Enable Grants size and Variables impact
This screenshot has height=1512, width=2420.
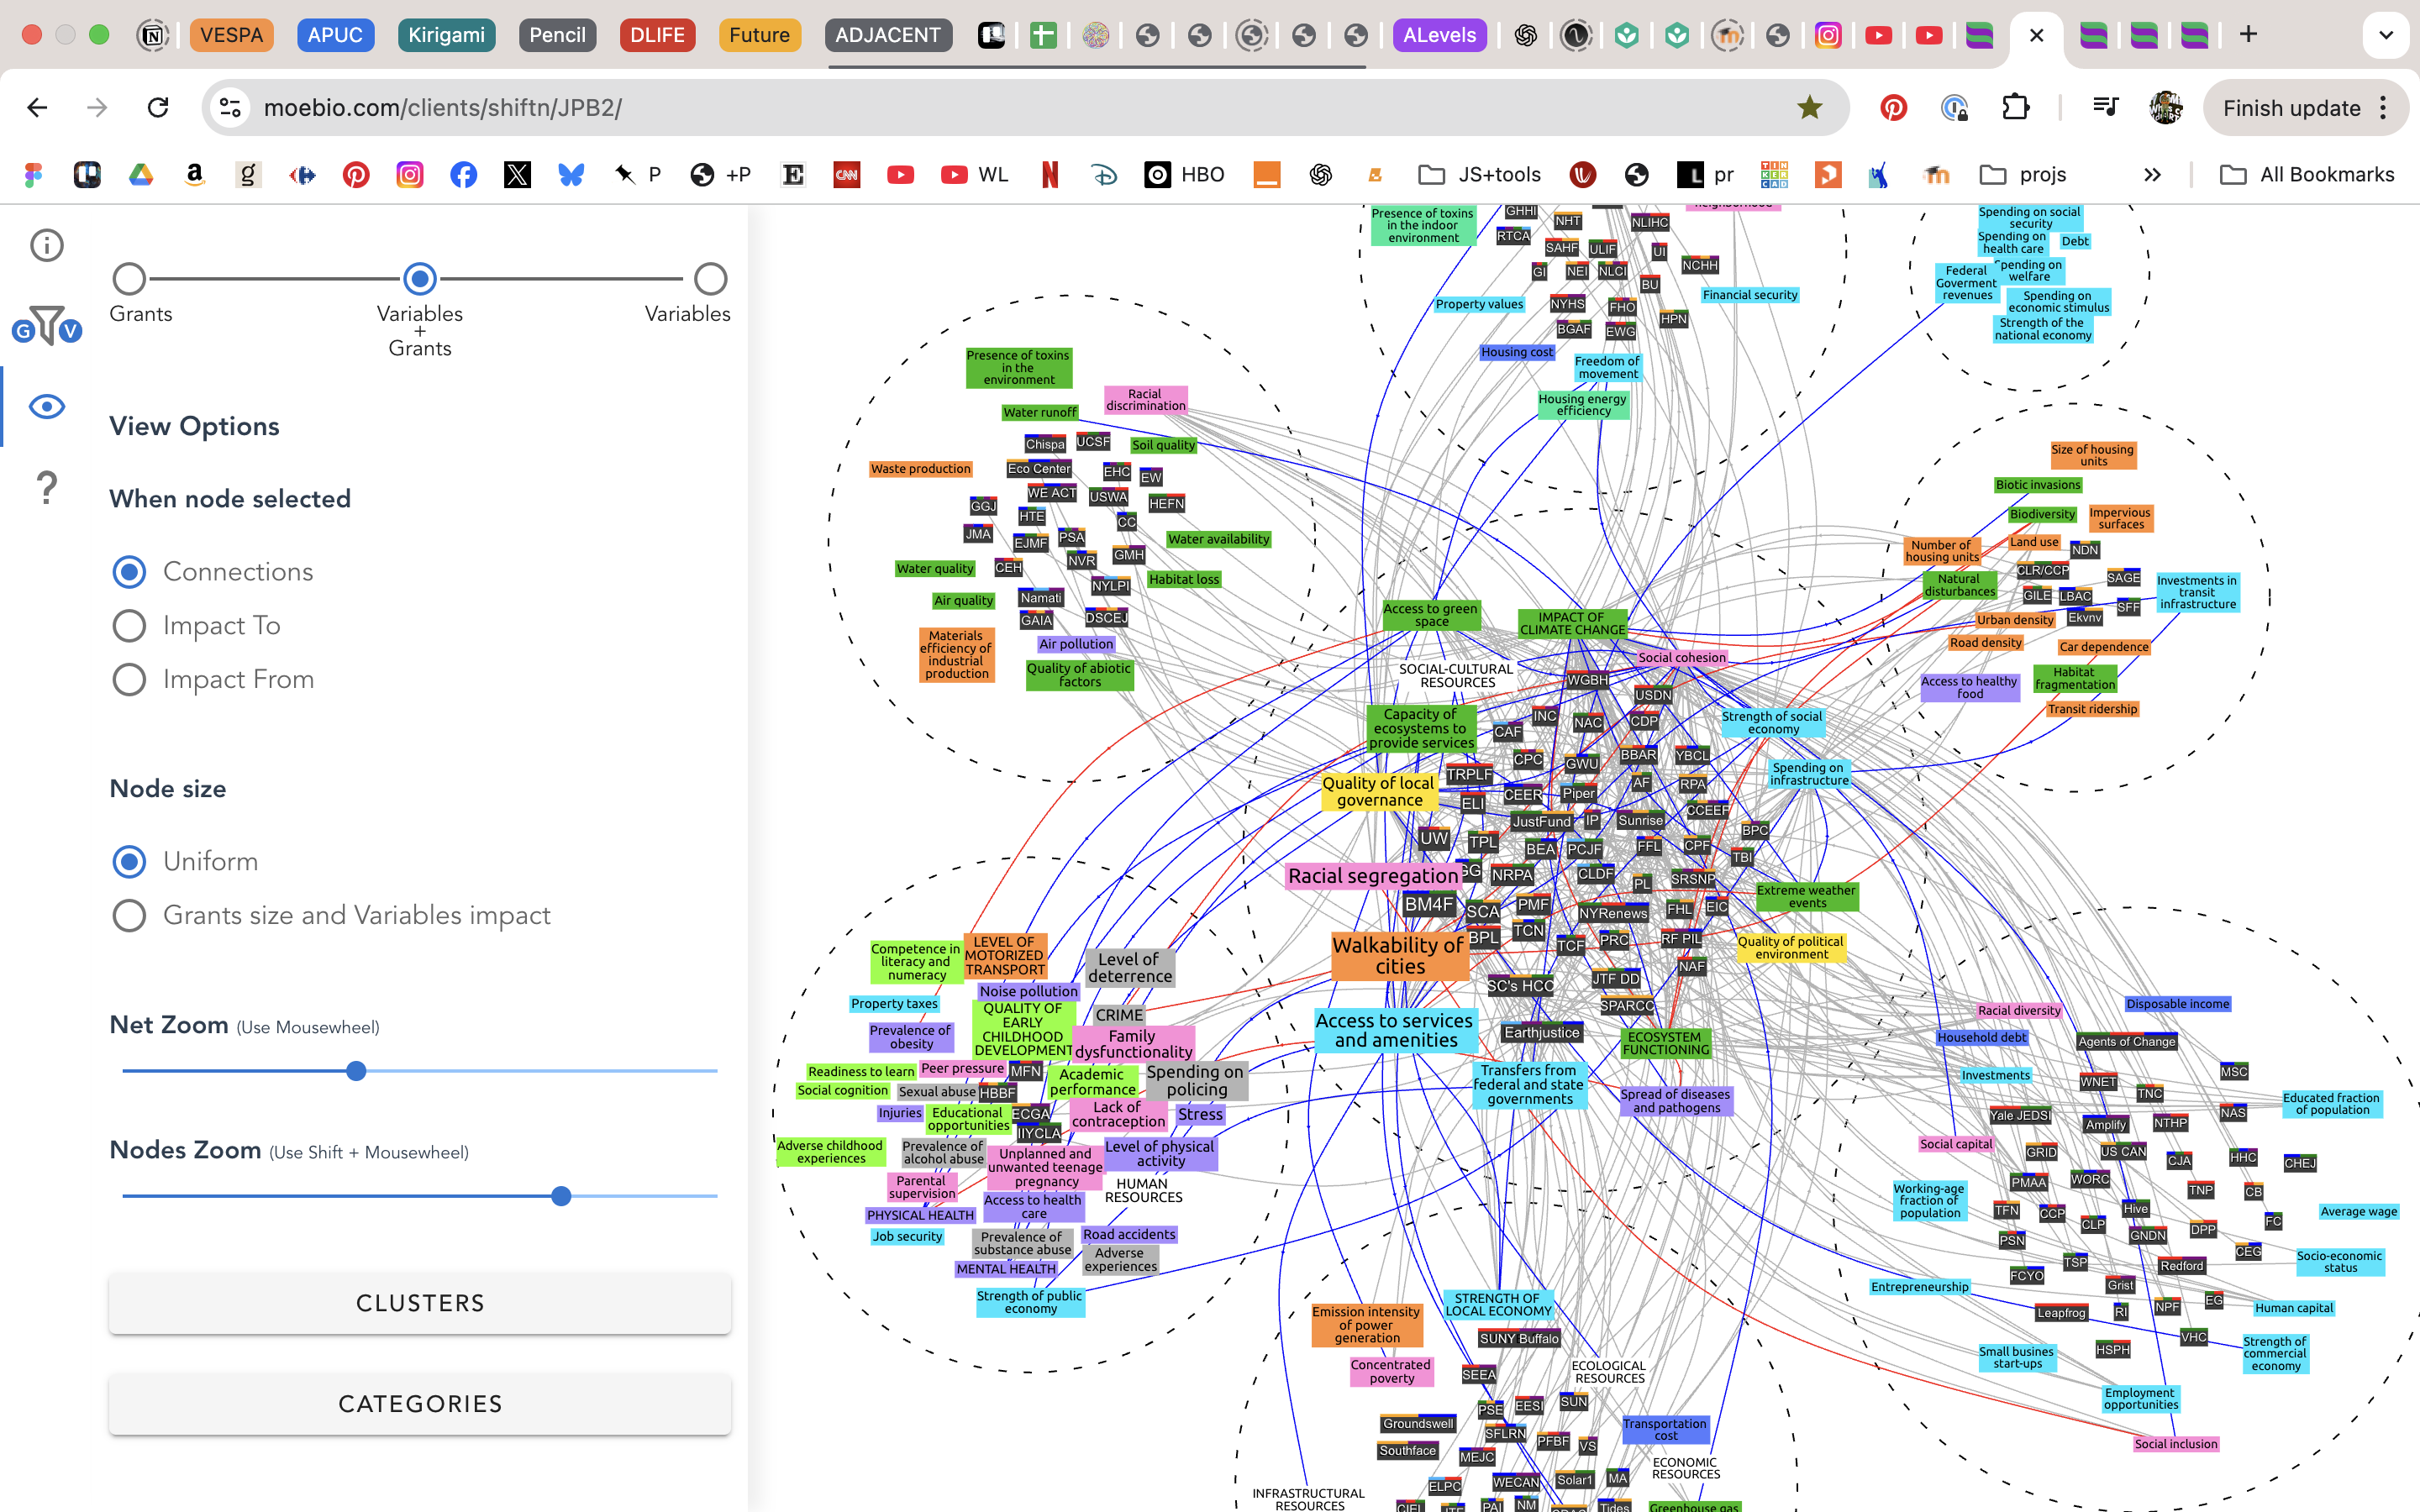coord(129,916)
